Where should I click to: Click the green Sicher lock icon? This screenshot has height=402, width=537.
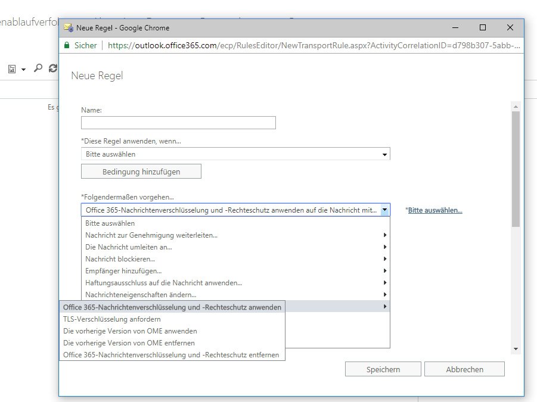coord(66,45)
